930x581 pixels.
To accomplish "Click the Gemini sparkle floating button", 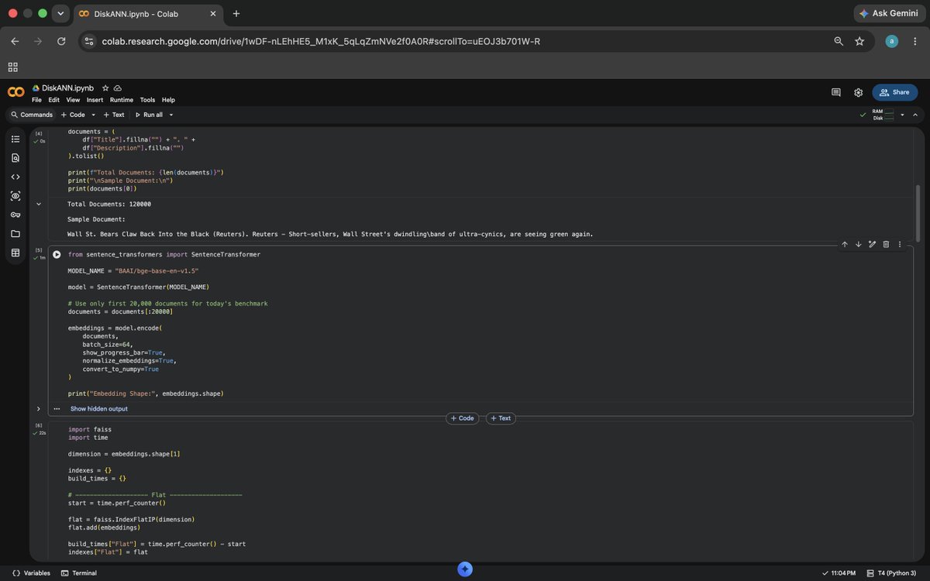I will (x=465, y=569).
